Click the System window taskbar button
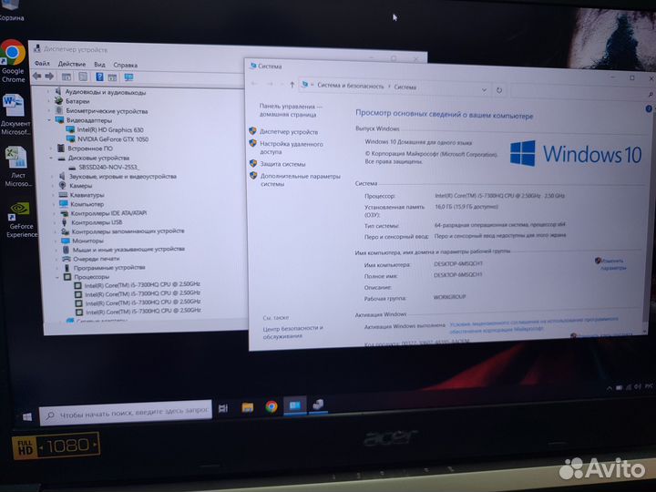The height and width of the screenshot is (492, 656). coord(294,405)
